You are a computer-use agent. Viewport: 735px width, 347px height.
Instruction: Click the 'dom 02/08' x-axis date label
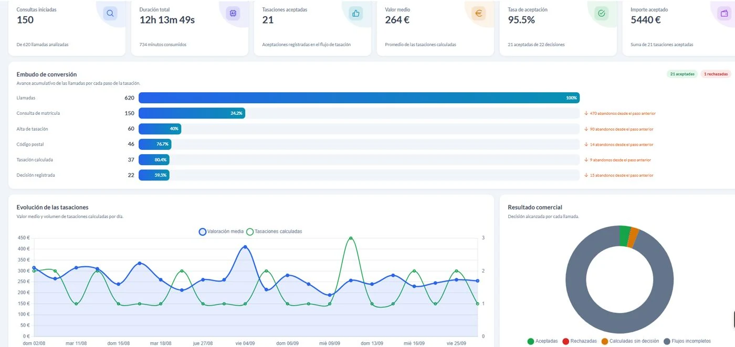point(34,343)
